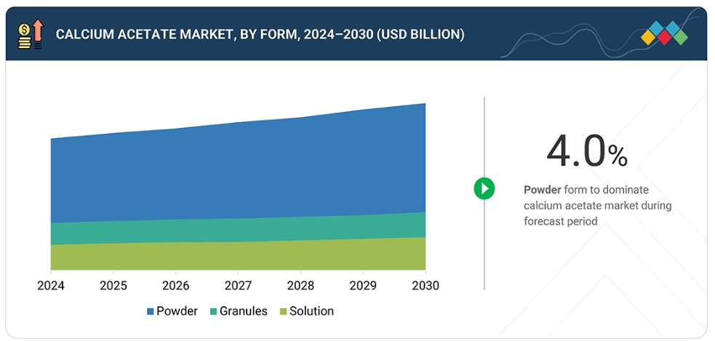Viewport: 715px width, 341px height.
Task: Click the 2024 x-axis label
Action: click(51, 286)
